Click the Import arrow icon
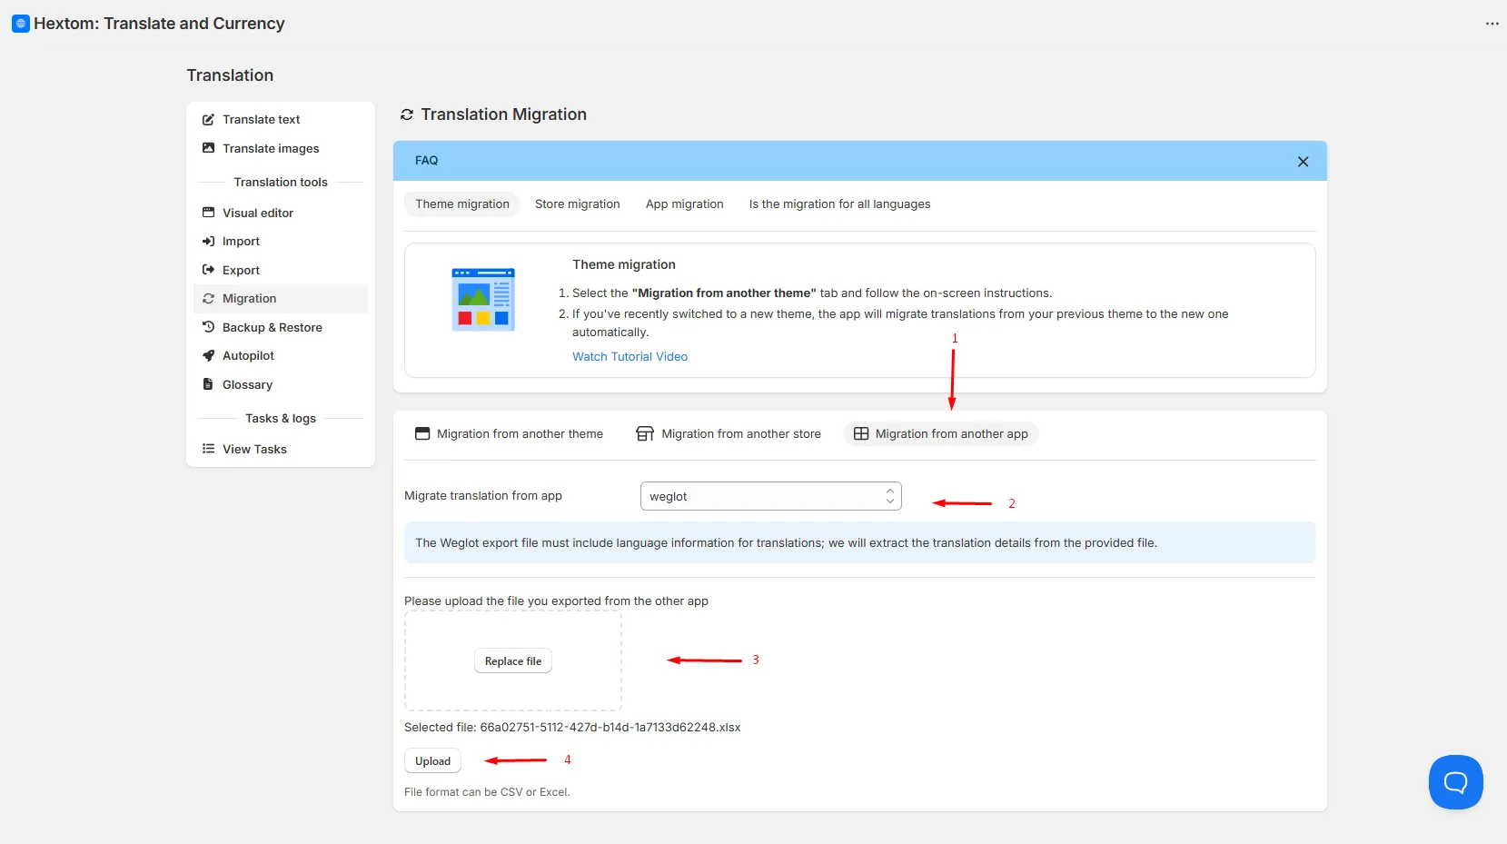Viewport: 1507px width, 844px height. (x=208, y=242)
